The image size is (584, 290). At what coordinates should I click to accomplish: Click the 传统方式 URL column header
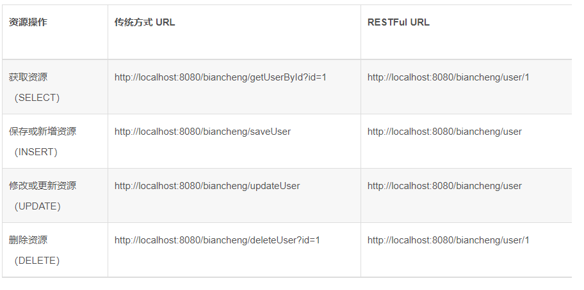[x=144, y=22]
